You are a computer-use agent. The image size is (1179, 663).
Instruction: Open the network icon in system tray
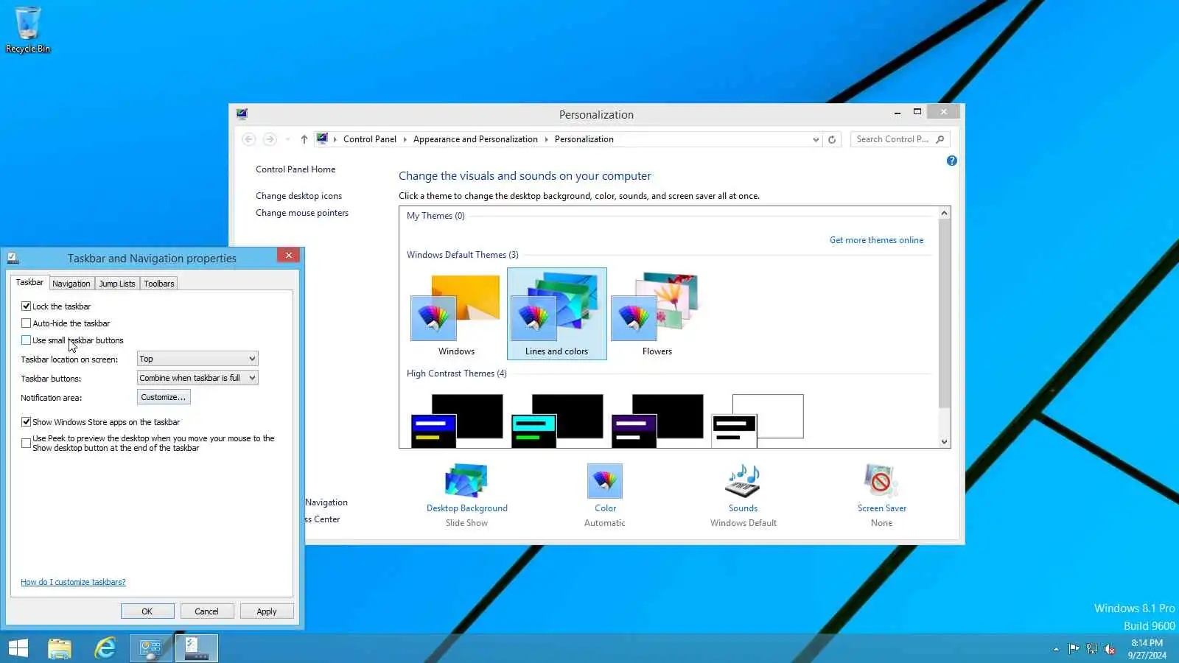click(1091, 649)
